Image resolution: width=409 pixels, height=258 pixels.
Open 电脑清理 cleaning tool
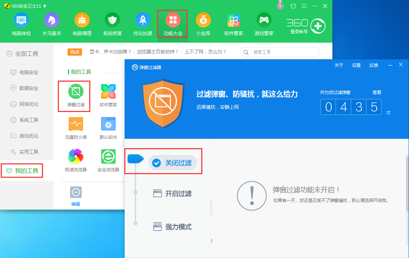pyautogui.click(x=82, y=20)
